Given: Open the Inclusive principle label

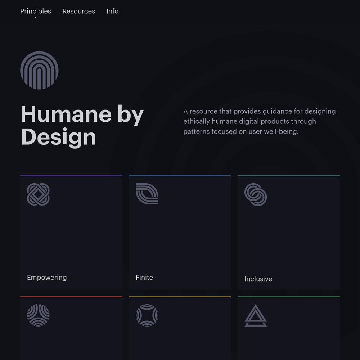Looking at the screenshot, I should 258,279.
